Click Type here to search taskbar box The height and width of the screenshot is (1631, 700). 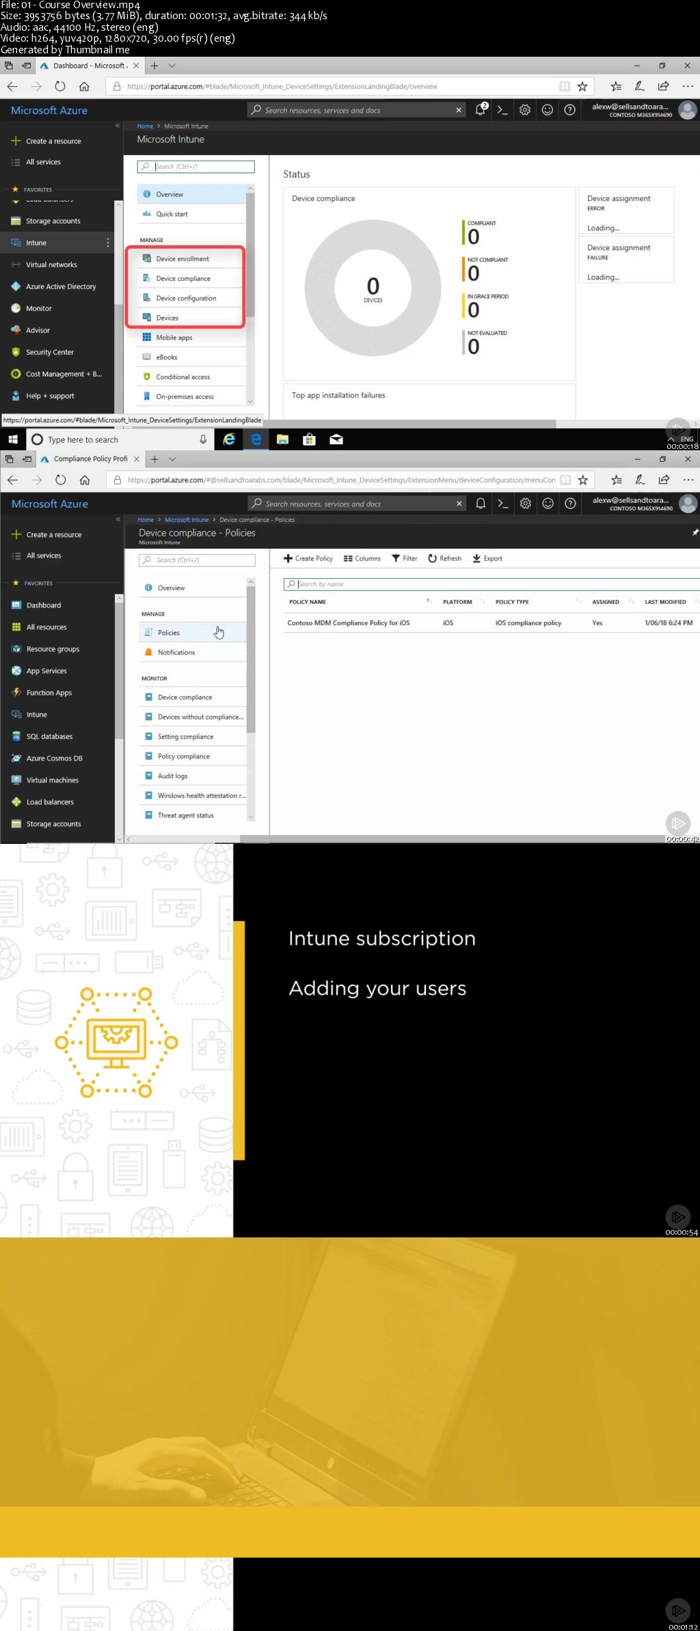(120, 439)
